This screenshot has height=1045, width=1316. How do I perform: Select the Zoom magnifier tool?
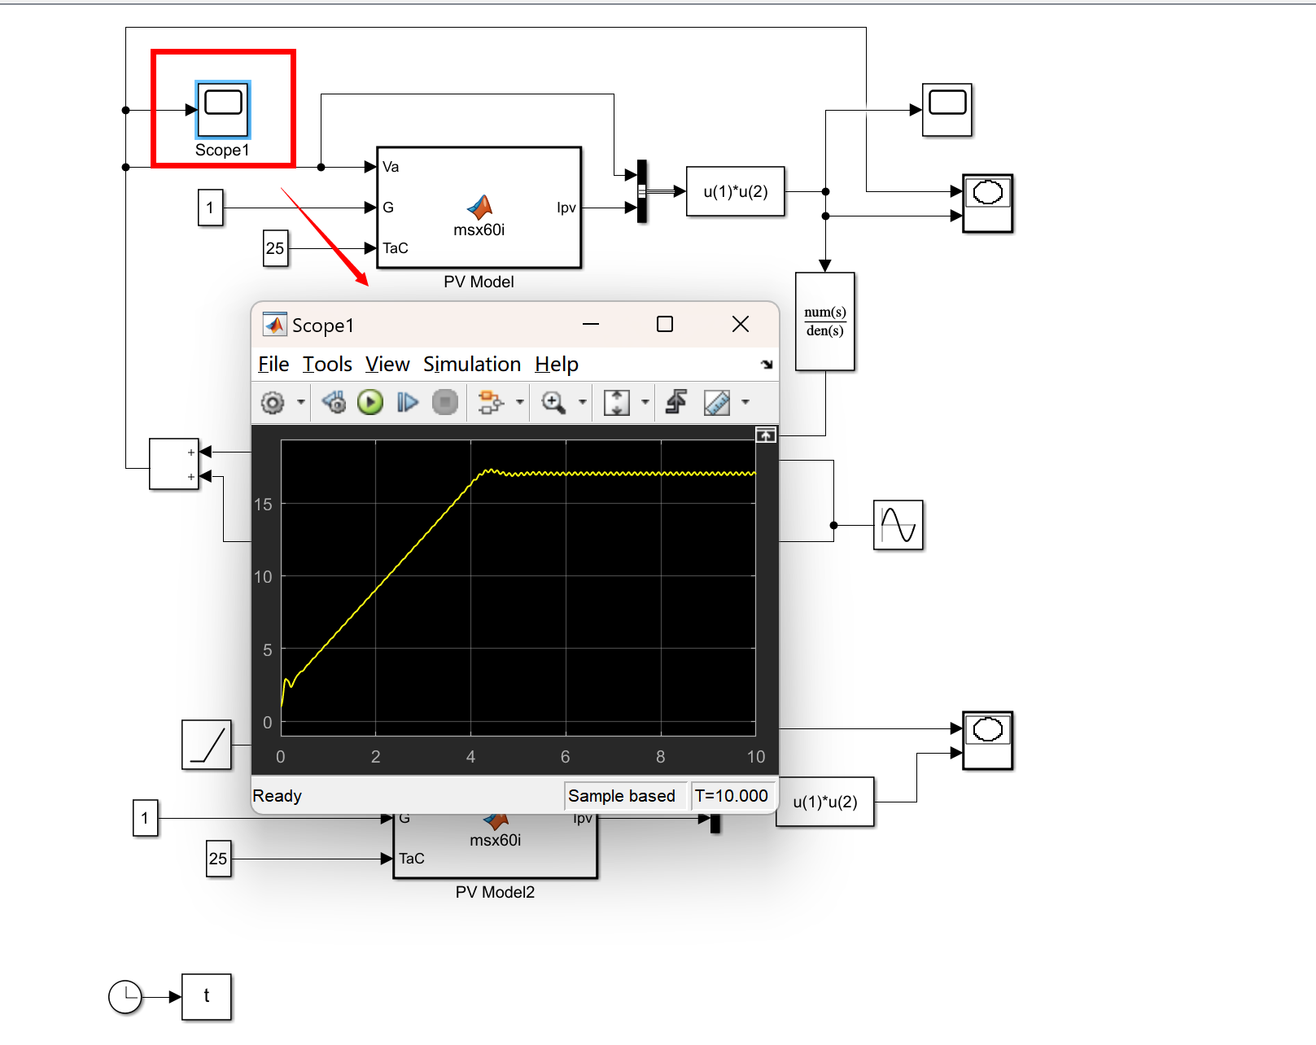coord(553,402)
